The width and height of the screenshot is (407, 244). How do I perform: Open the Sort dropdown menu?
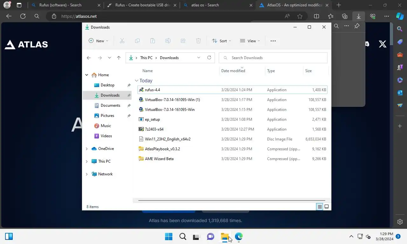pyautogui.click(x=222, y=41)
